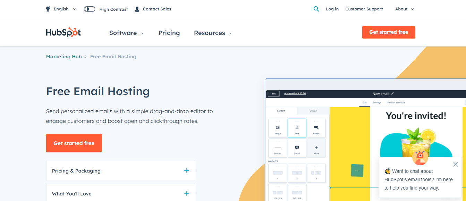466x201 pixels.
Task: Select the Image block in editor preview
Action: point(278,128)
